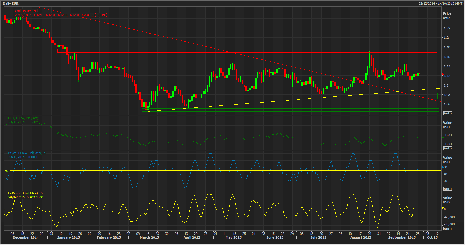
Task: Click the 1.2 price axis label
Action: tap(446, 38)
